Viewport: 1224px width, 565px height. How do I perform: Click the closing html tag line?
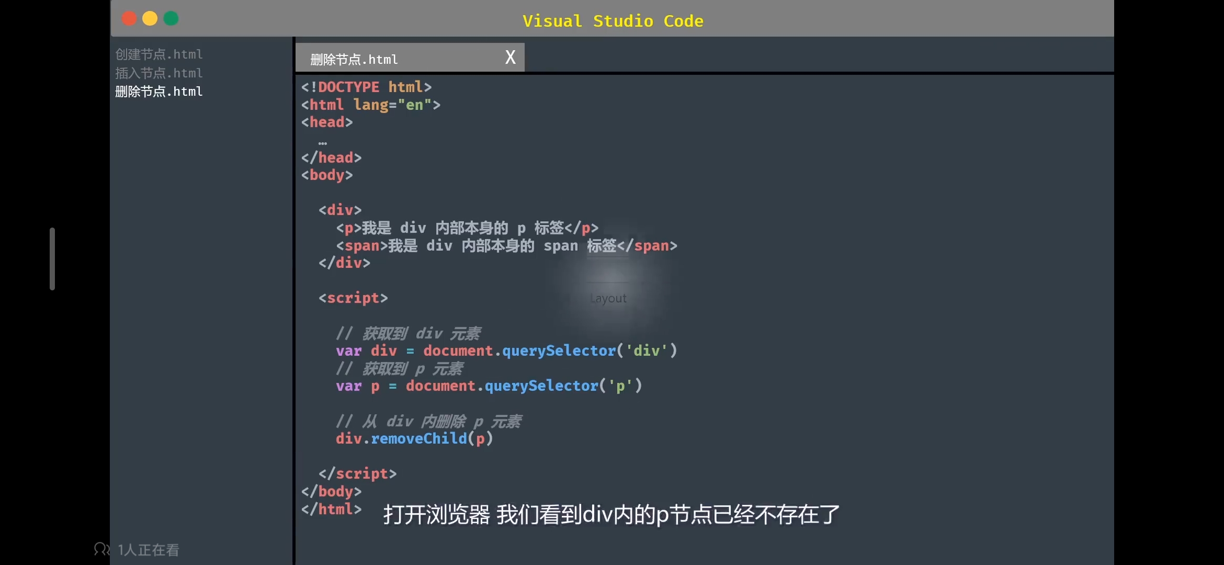click(331, 509)
